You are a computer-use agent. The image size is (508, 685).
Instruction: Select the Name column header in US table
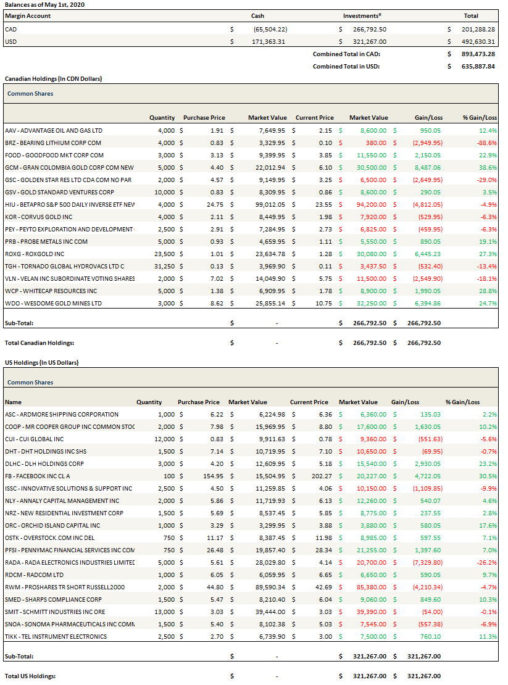(13, 402)
